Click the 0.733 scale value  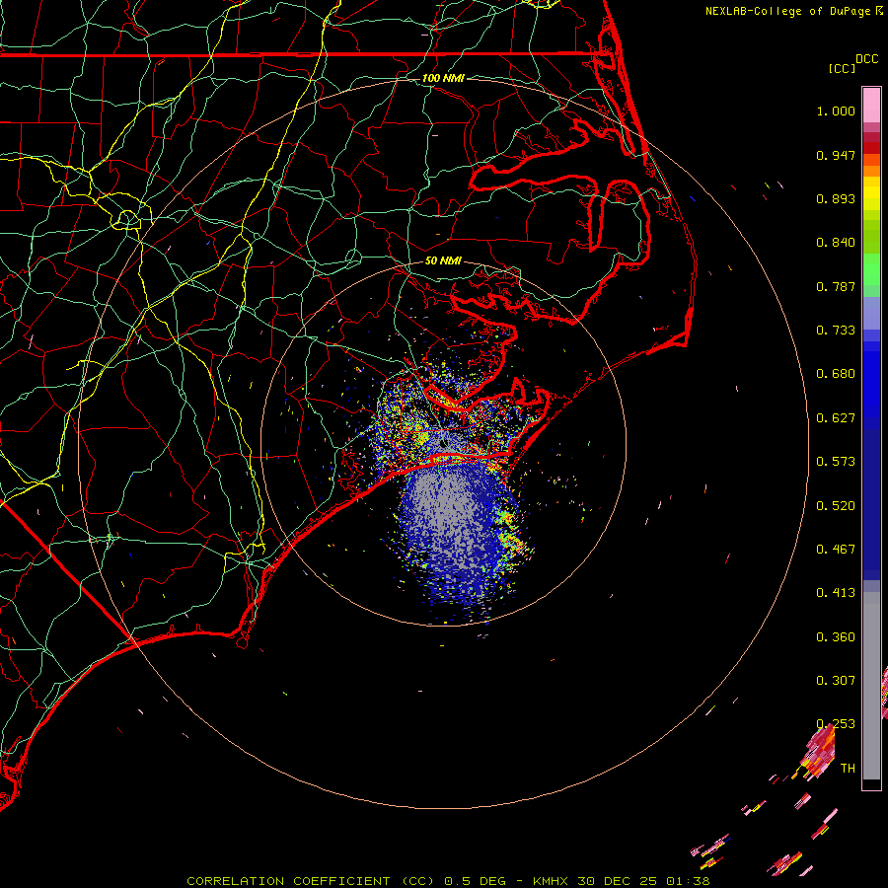coord(836,331)
